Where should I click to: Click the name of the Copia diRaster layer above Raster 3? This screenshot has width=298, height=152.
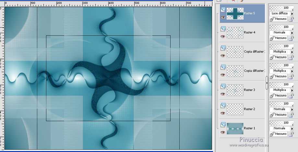pos(254,71)
